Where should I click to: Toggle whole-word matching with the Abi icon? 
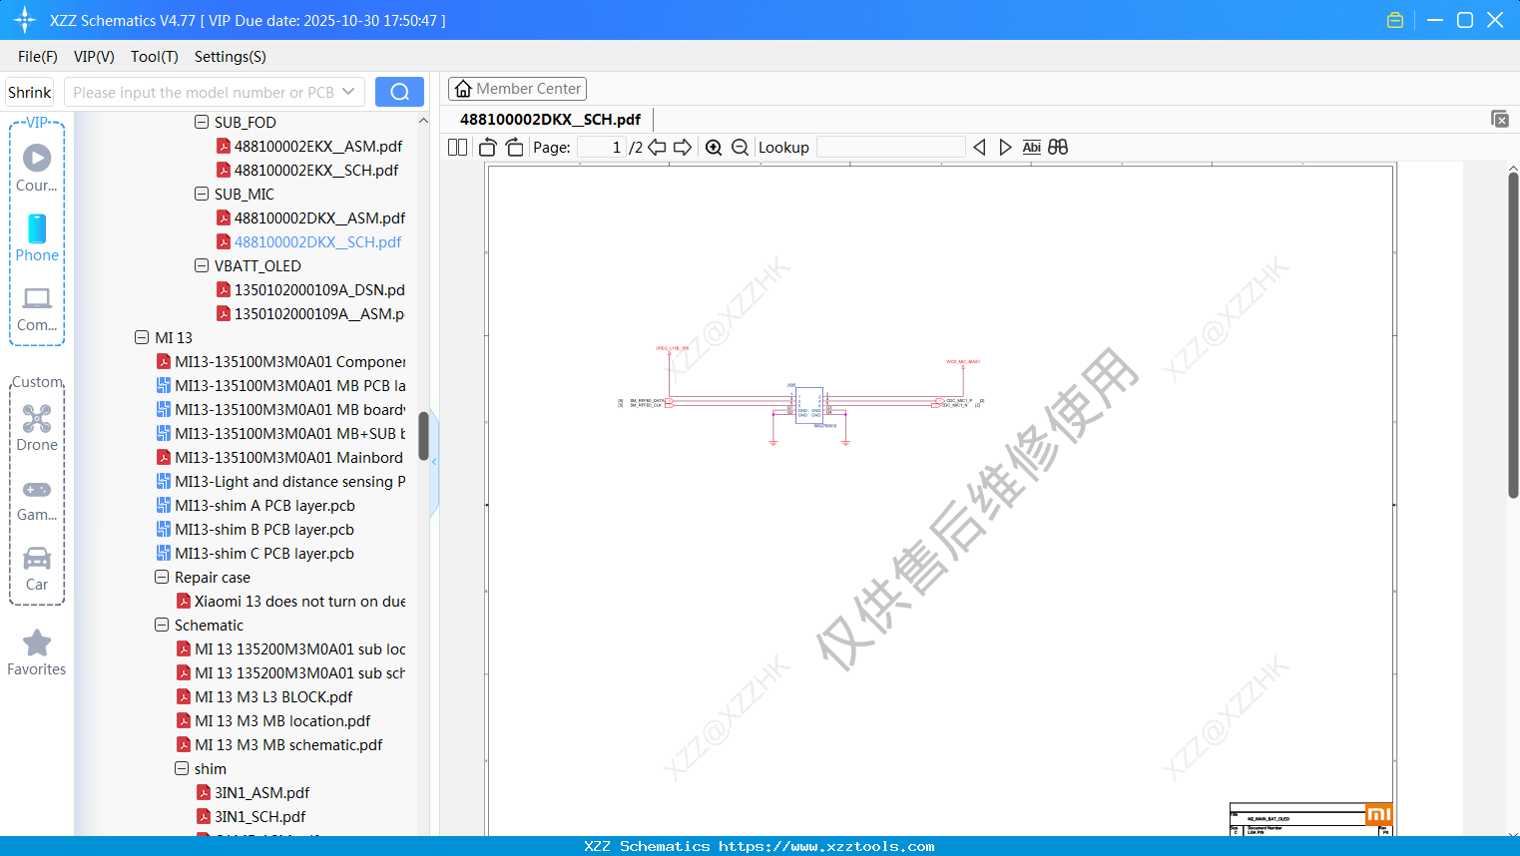point(1031,146)
